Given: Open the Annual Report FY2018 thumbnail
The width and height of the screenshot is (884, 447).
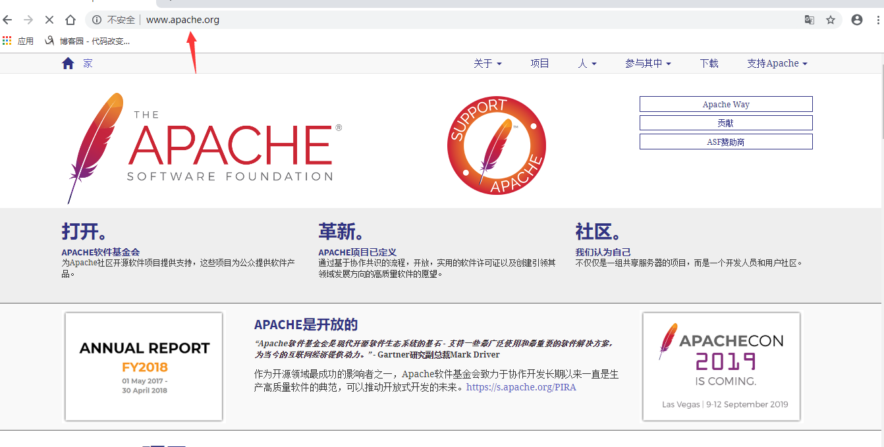Looking at the screenshot, I should click(144, 366).
